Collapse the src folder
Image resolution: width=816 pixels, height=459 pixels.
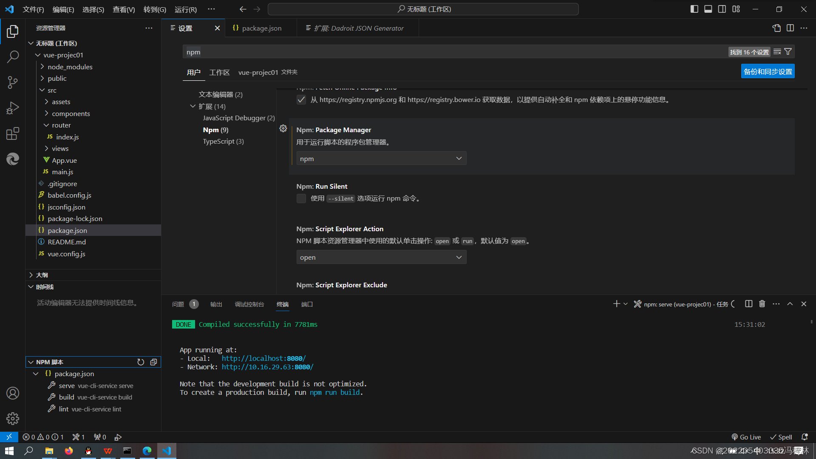[52, 90]
